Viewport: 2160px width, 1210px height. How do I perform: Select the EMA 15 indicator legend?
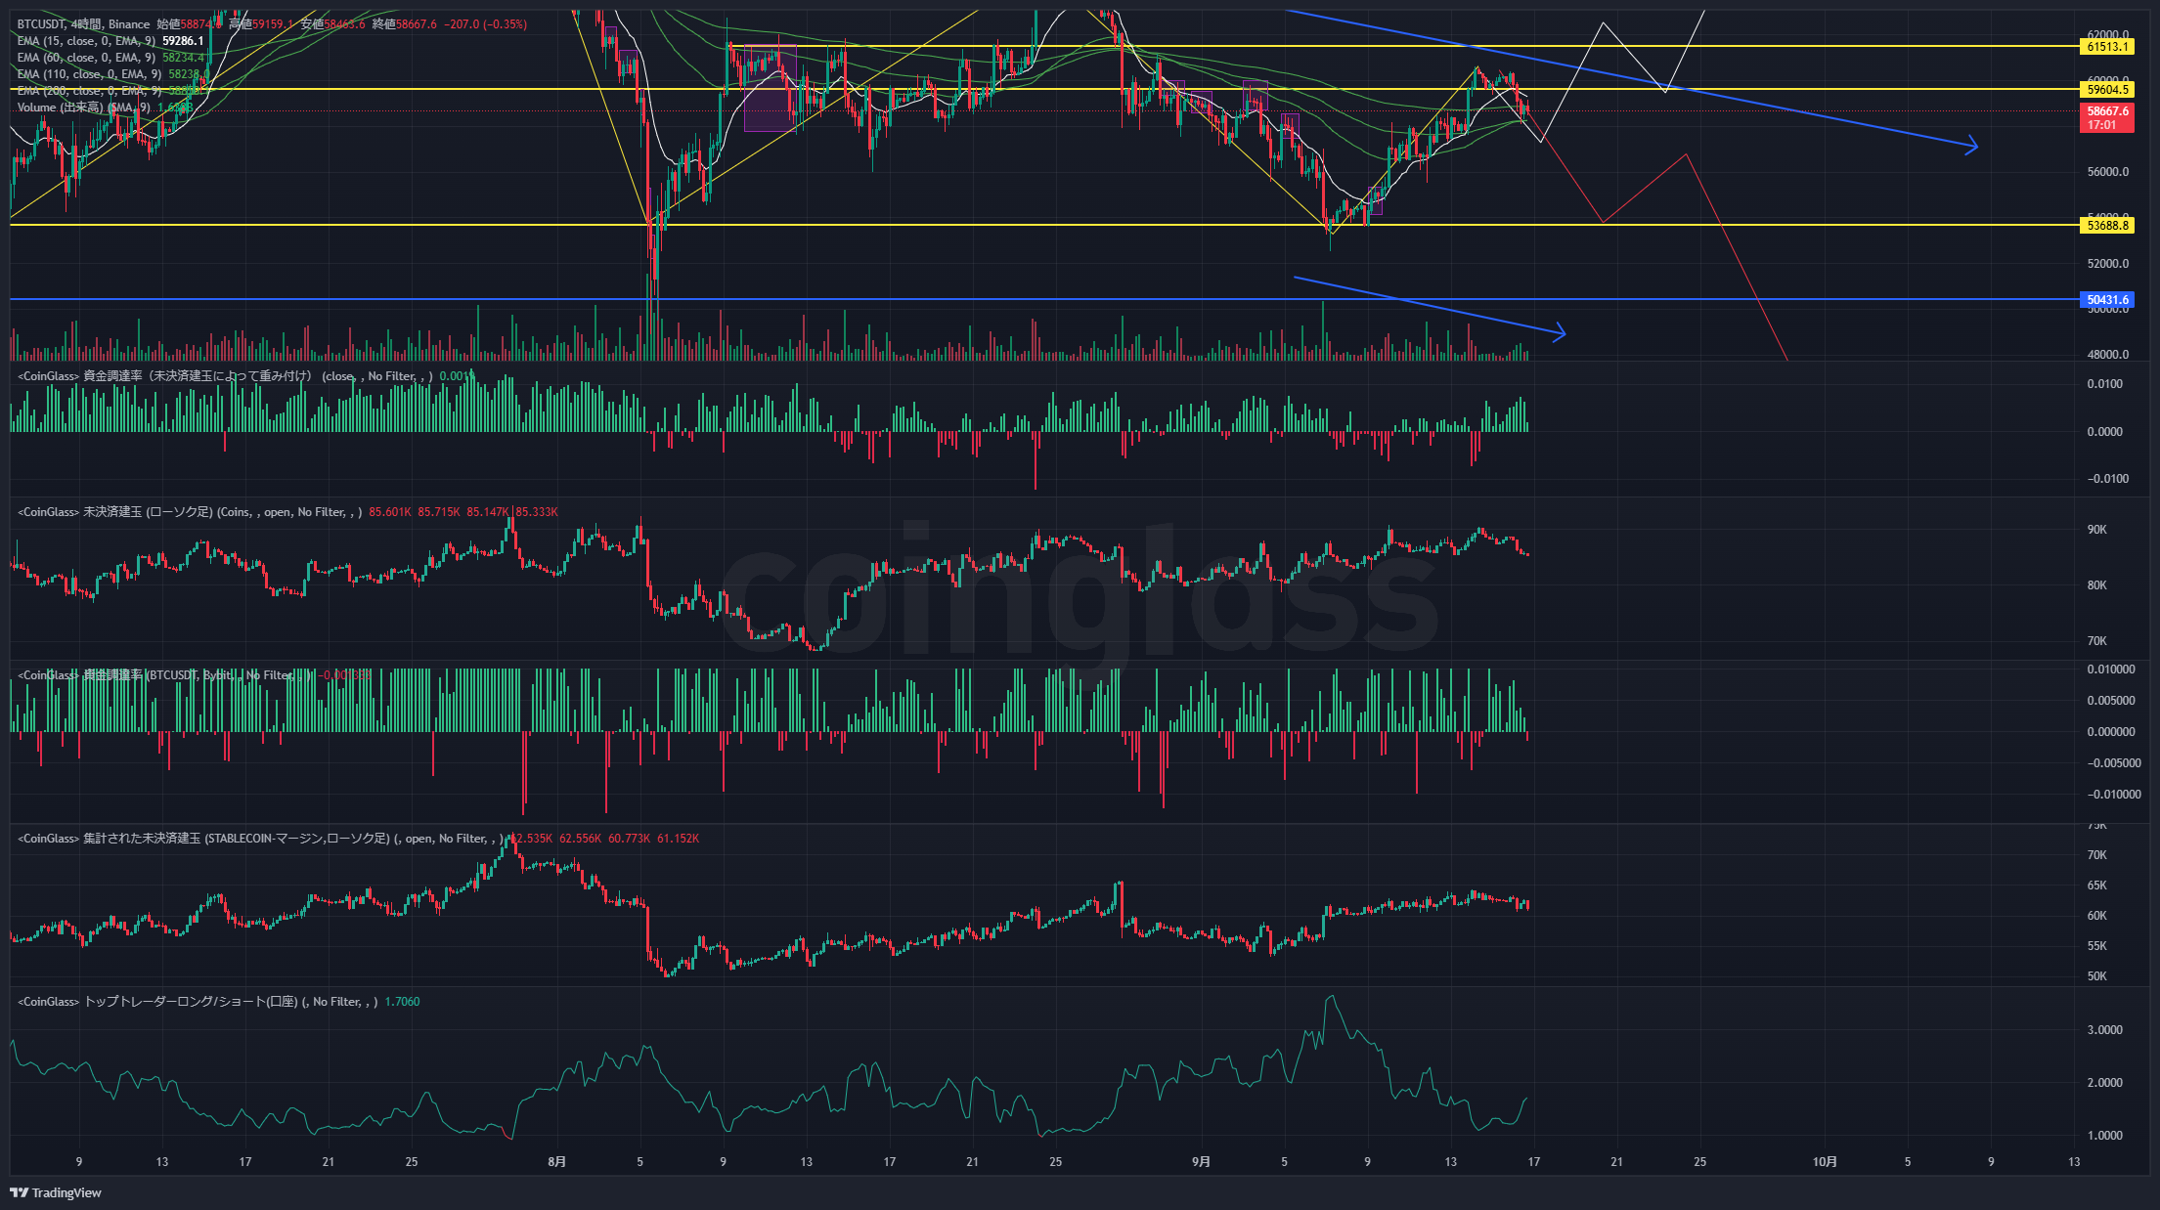point(86,41)
